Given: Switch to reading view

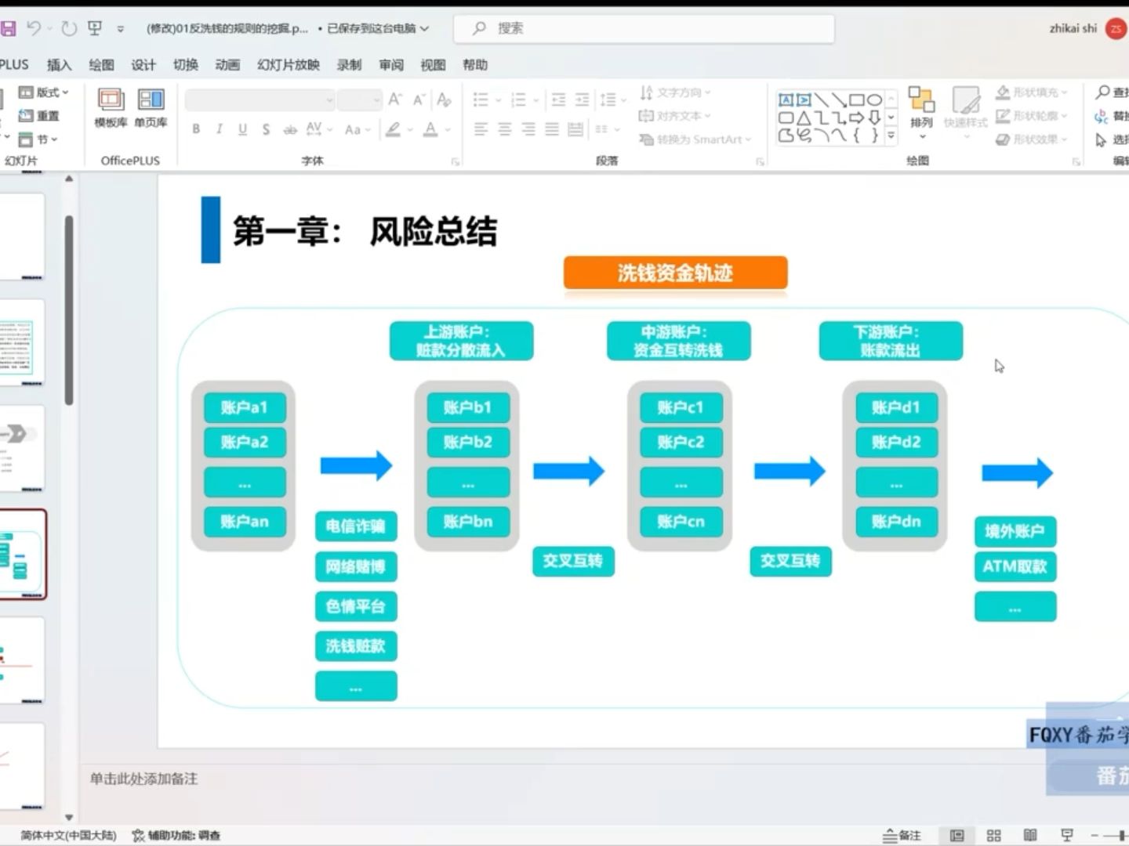Looking at the screenshot, I should pyautogui.click(x=1030, y=835).
